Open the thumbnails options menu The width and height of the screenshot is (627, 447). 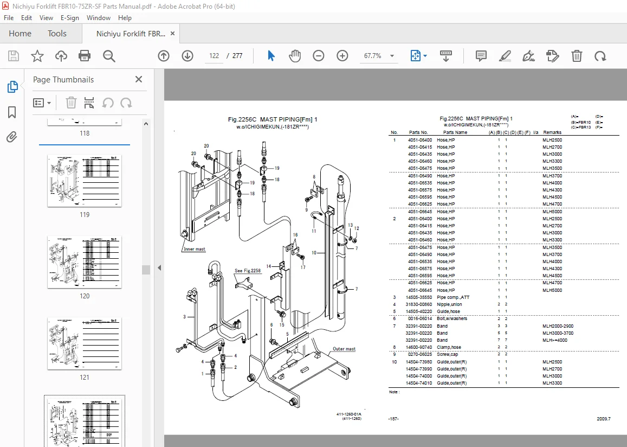[x=42, y=103]
